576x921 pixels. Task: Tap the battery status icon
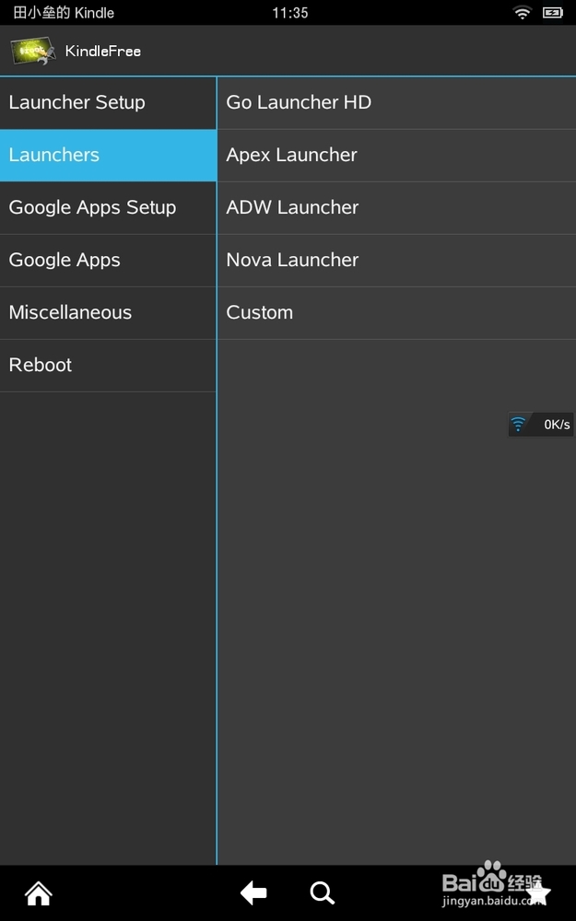[x=552, y=13]
